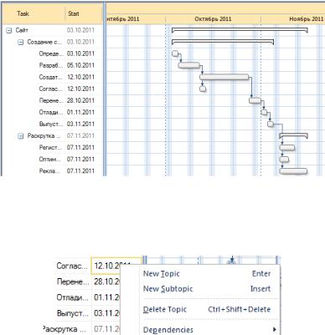Click the Создание summary bar in Gantt chart

[x=223, y=41]
